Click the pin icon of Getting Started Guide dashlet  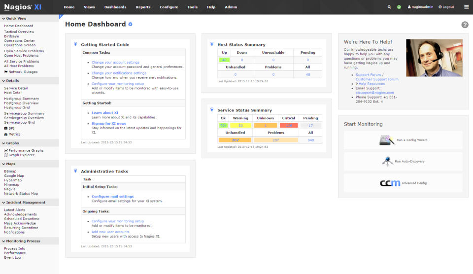point(75,44)
